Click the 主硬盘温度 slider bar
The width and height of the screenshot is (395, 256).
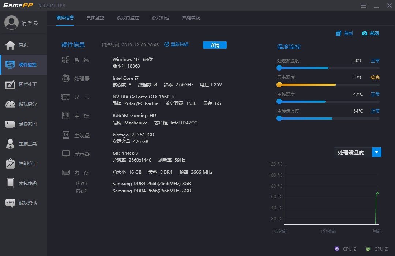click(x=328, y=118)
